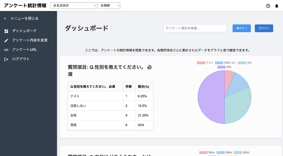Click the description starting ここでは、アンケートの統計情報

point(167,50)
